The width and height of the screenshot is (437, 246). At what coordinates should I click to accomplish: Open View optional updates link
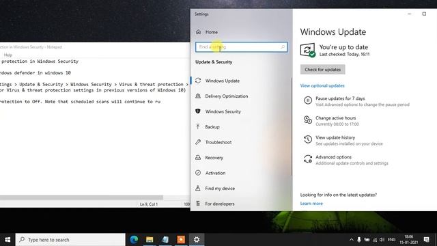click(322, 85)
